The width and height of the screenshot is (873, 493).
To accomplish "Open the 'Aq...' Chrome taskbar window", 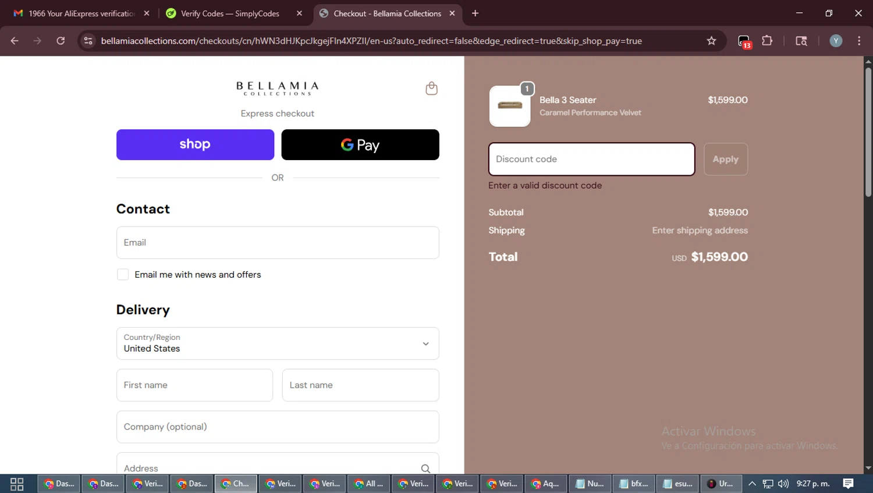I will coord(546,484).
